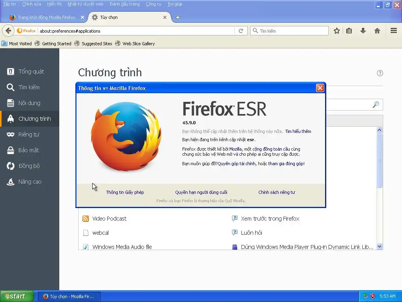
Task: Open Đồng bộ settings in sidebar
Action: pyautogui.click(x=29, y=166)
